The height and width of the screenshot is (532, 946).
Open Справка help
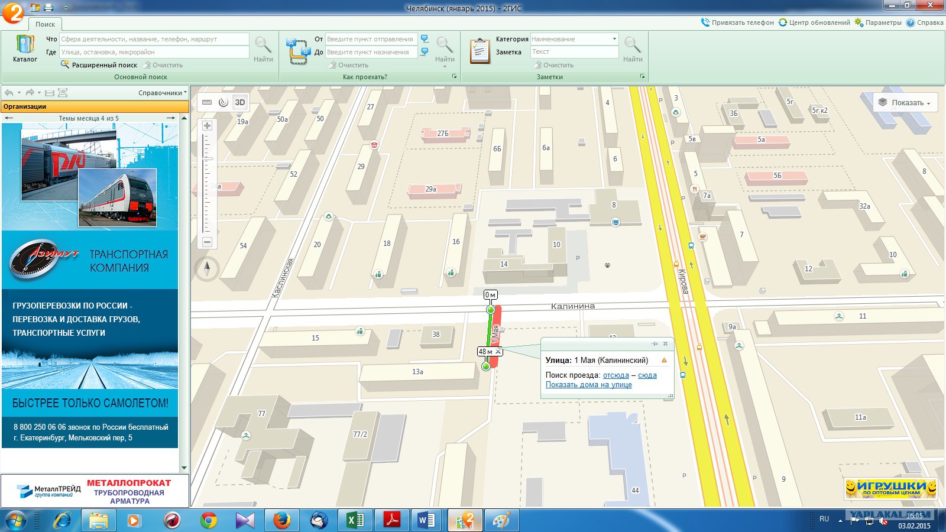(x=925, y=22)
